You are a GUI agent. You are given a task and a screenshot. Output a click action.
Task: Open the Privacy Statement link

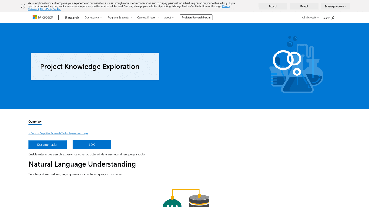[x=226, y=6]
